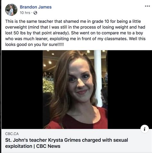Click the "10 hrs" post timestamp
Image resolution: width=152 pixels, height=153 pixels.
coord(25,13)
